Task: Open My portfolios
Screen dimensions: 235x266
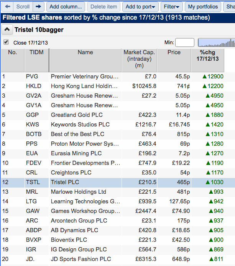Action: [203, 7]
